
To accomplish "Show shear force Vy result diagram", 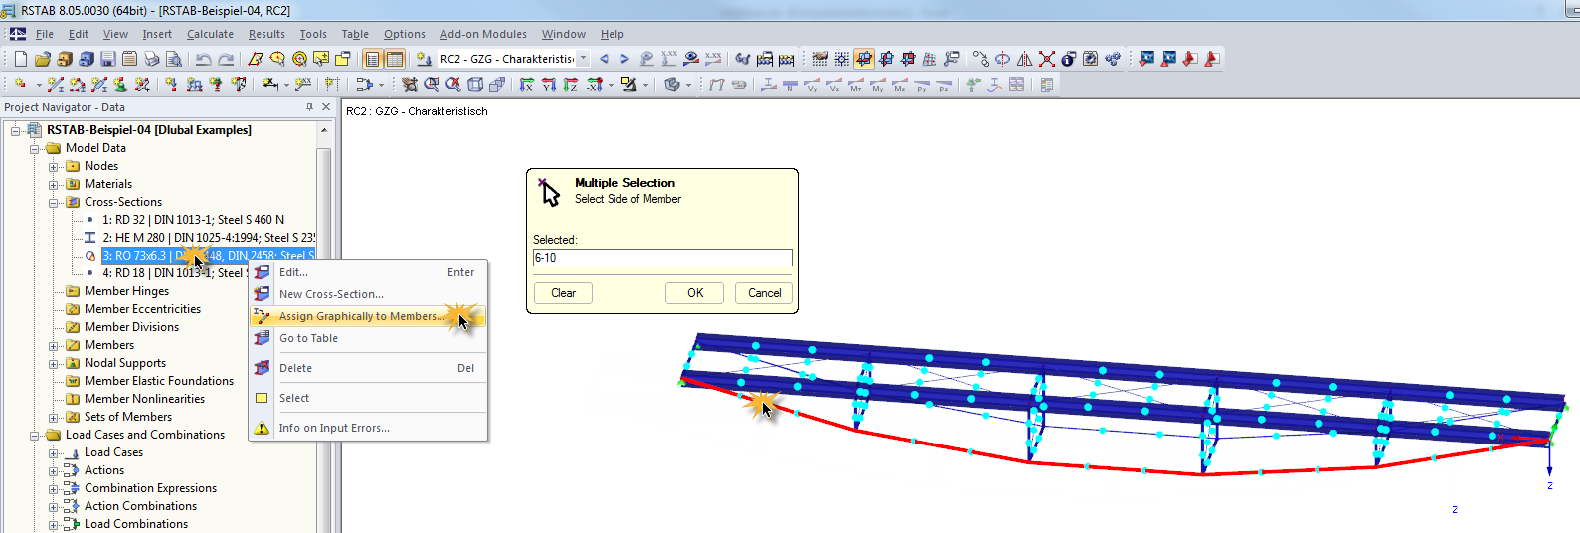I will click(812, 85).
